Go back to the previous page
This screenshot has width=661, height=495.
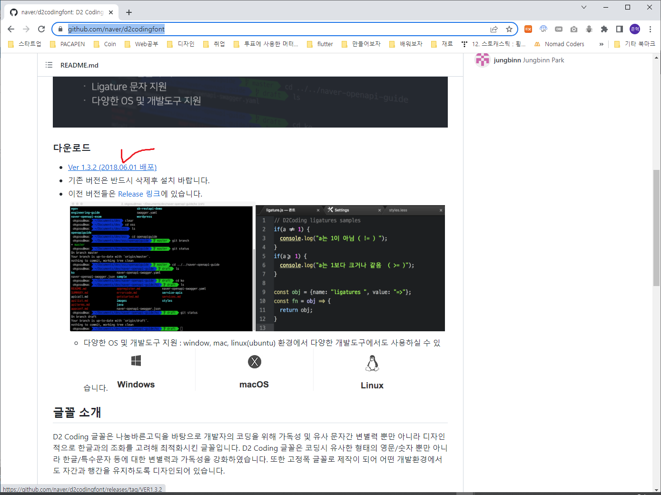[11, 29]
